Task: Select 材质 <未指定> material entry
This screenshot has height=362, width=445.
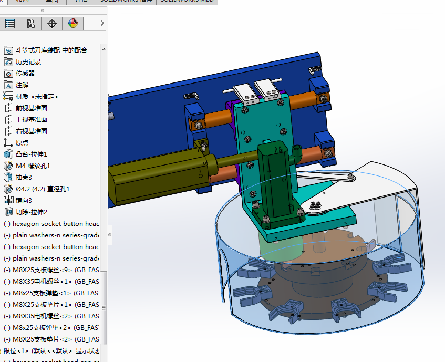Action: coord(37,97)
